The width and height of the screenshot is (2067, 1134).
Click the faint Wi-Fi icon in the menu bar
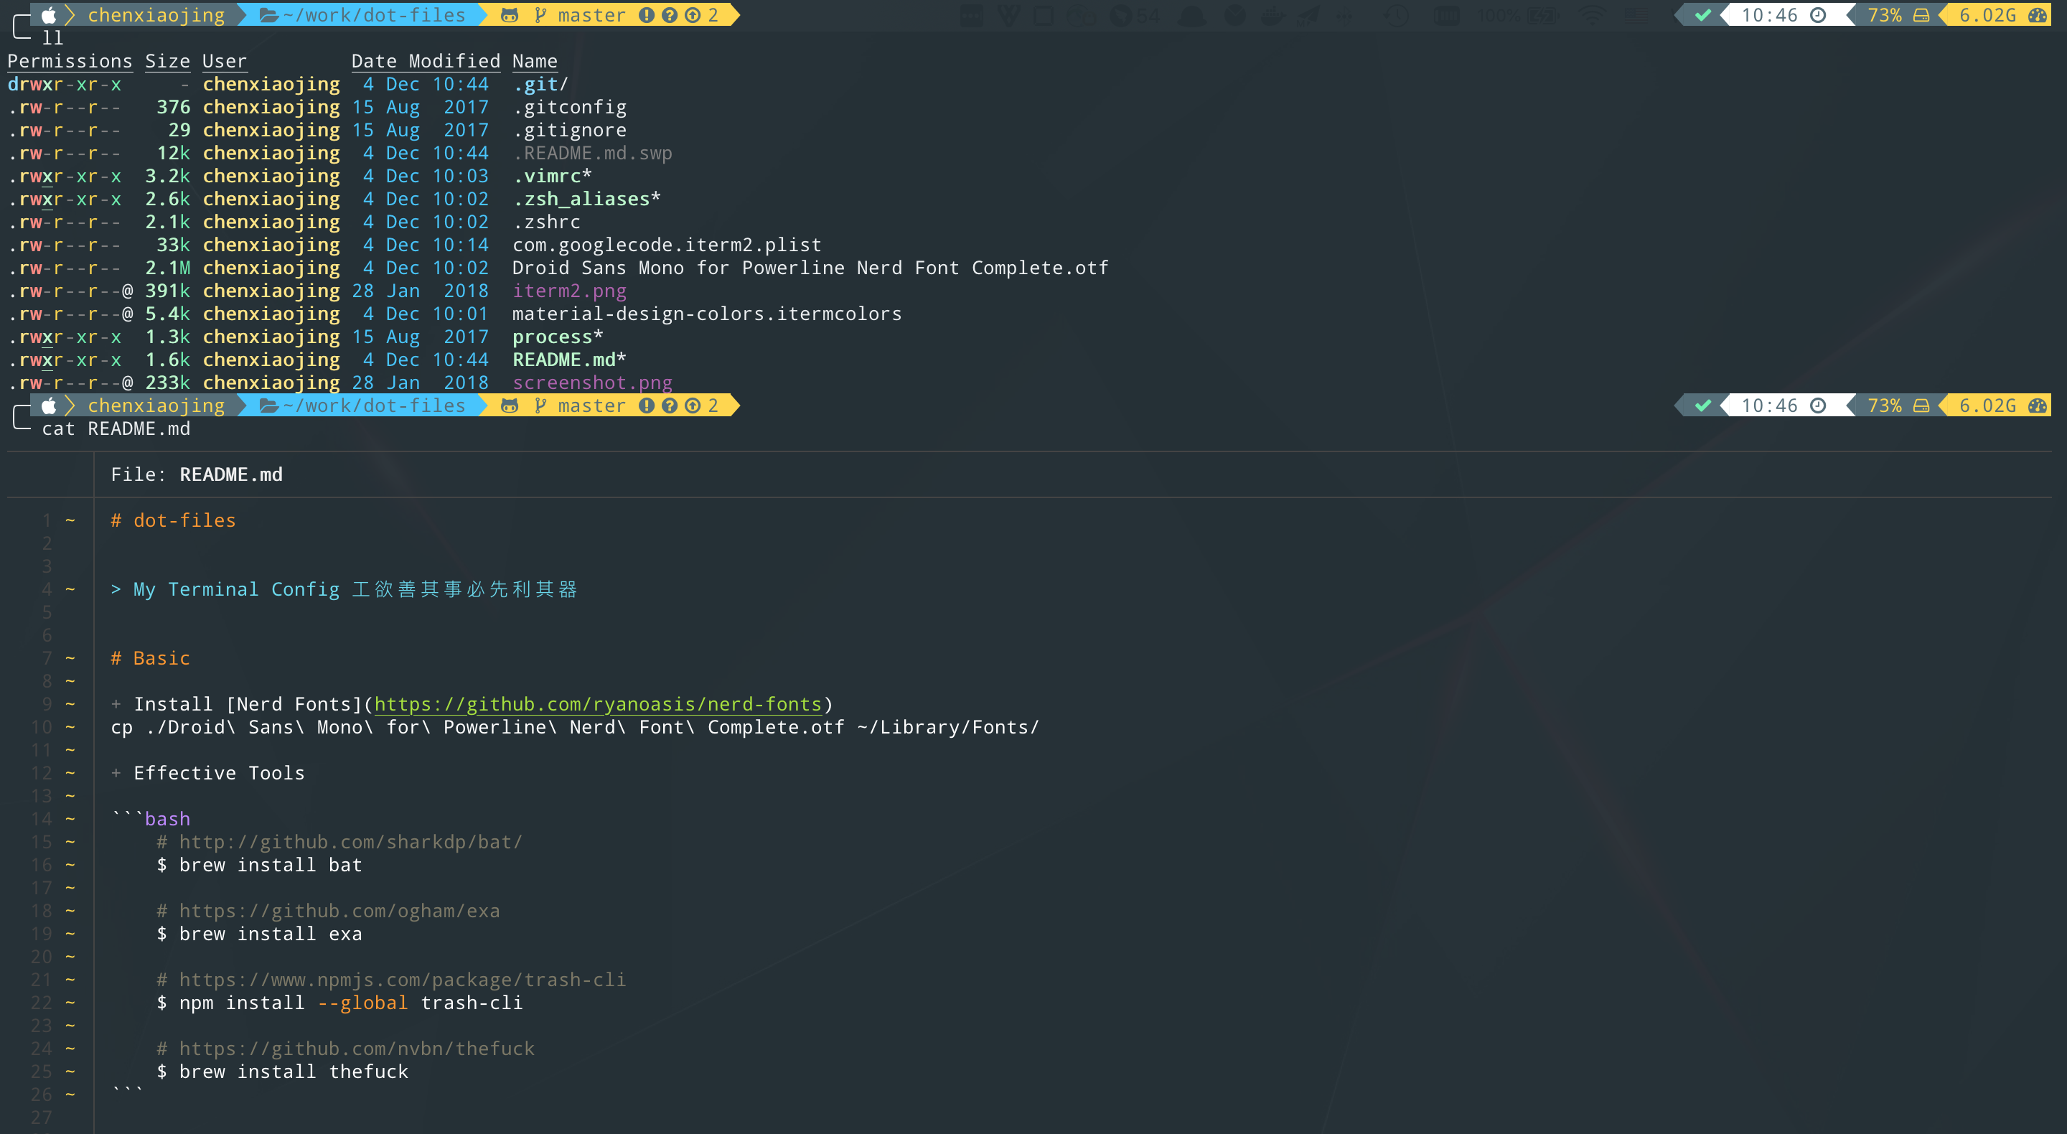1592,15
